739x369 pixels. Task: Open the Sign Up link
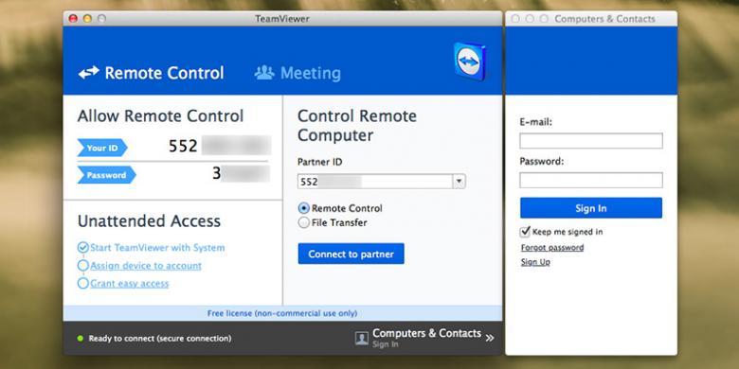click(535, 262)
